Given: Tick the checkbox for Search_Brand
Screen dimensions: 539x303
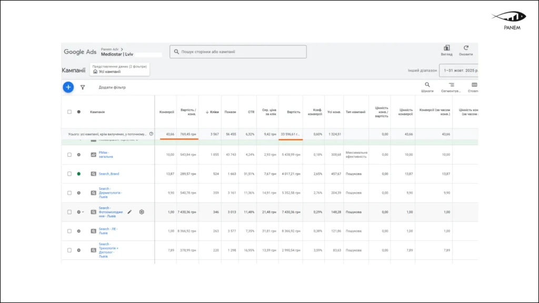Looking at the screenshot, I should pyautogui.click(x=69, y=174).
